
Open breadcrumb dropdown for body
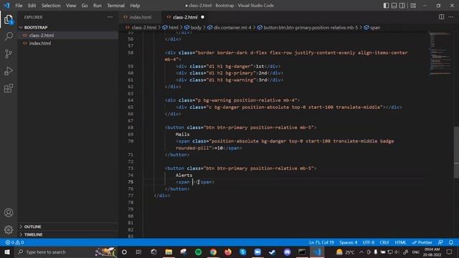[193, 27]
